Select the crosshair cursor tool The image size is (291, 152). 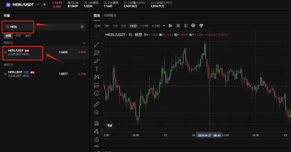pyautogui.click(x=96, y=36)
